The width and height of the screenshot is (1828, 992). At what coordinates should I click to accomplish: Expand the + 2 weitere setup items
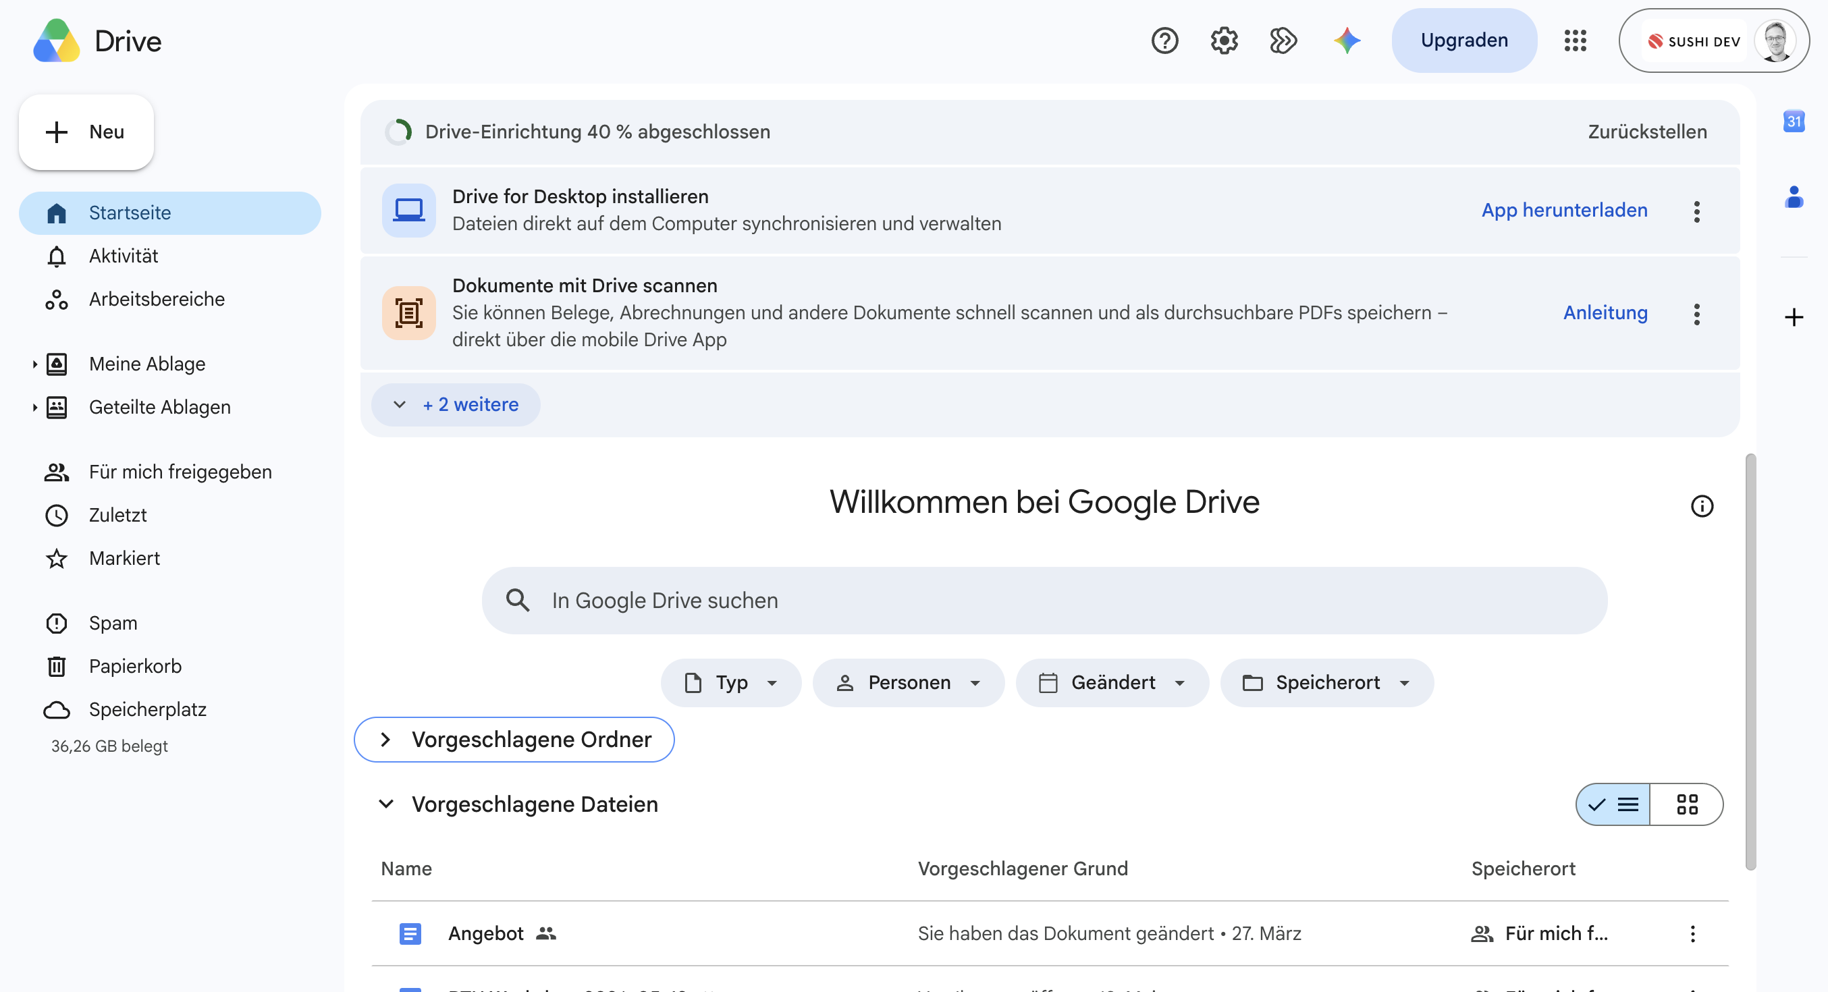456,404
